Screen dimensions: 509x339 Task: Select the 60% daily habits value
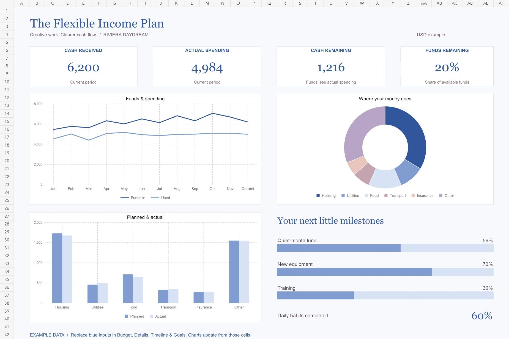pos(482,316)
